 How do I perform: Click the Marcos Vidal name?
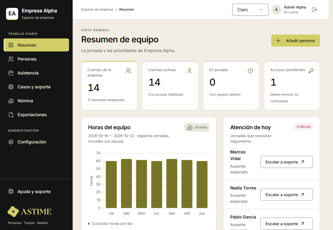click(238, 155)
